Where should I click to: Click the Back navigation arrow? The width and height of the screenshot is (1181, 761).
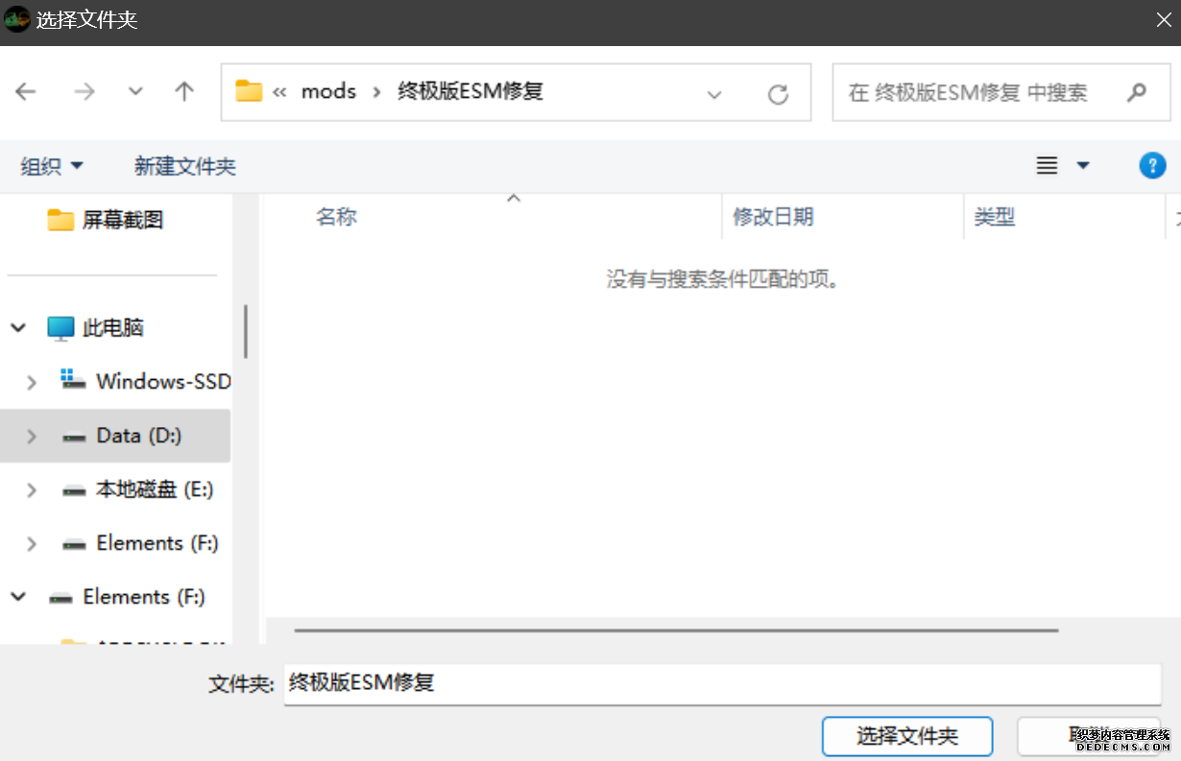click(26, 91)
